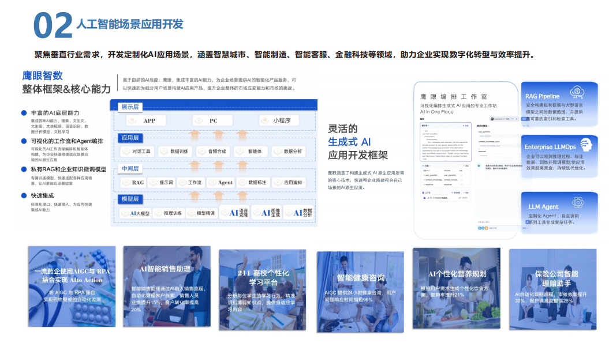Click the chat input field in workspace
This screenshot has width=609, height=347.
[x=492, y=222]
